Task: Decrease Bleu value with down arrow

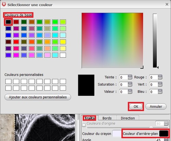Action: click(x=160, y=93)
